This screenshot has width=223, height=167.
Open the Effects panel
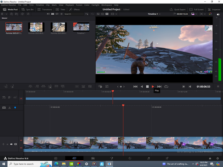74,9
